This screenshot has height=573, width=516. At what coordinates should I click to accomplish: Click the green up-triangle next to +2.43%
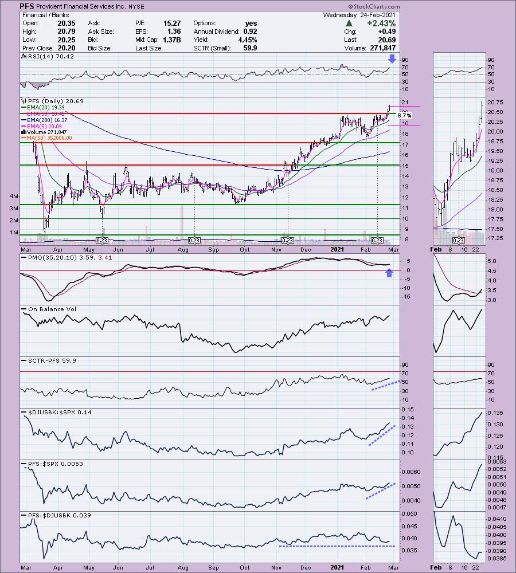[349, 23]
